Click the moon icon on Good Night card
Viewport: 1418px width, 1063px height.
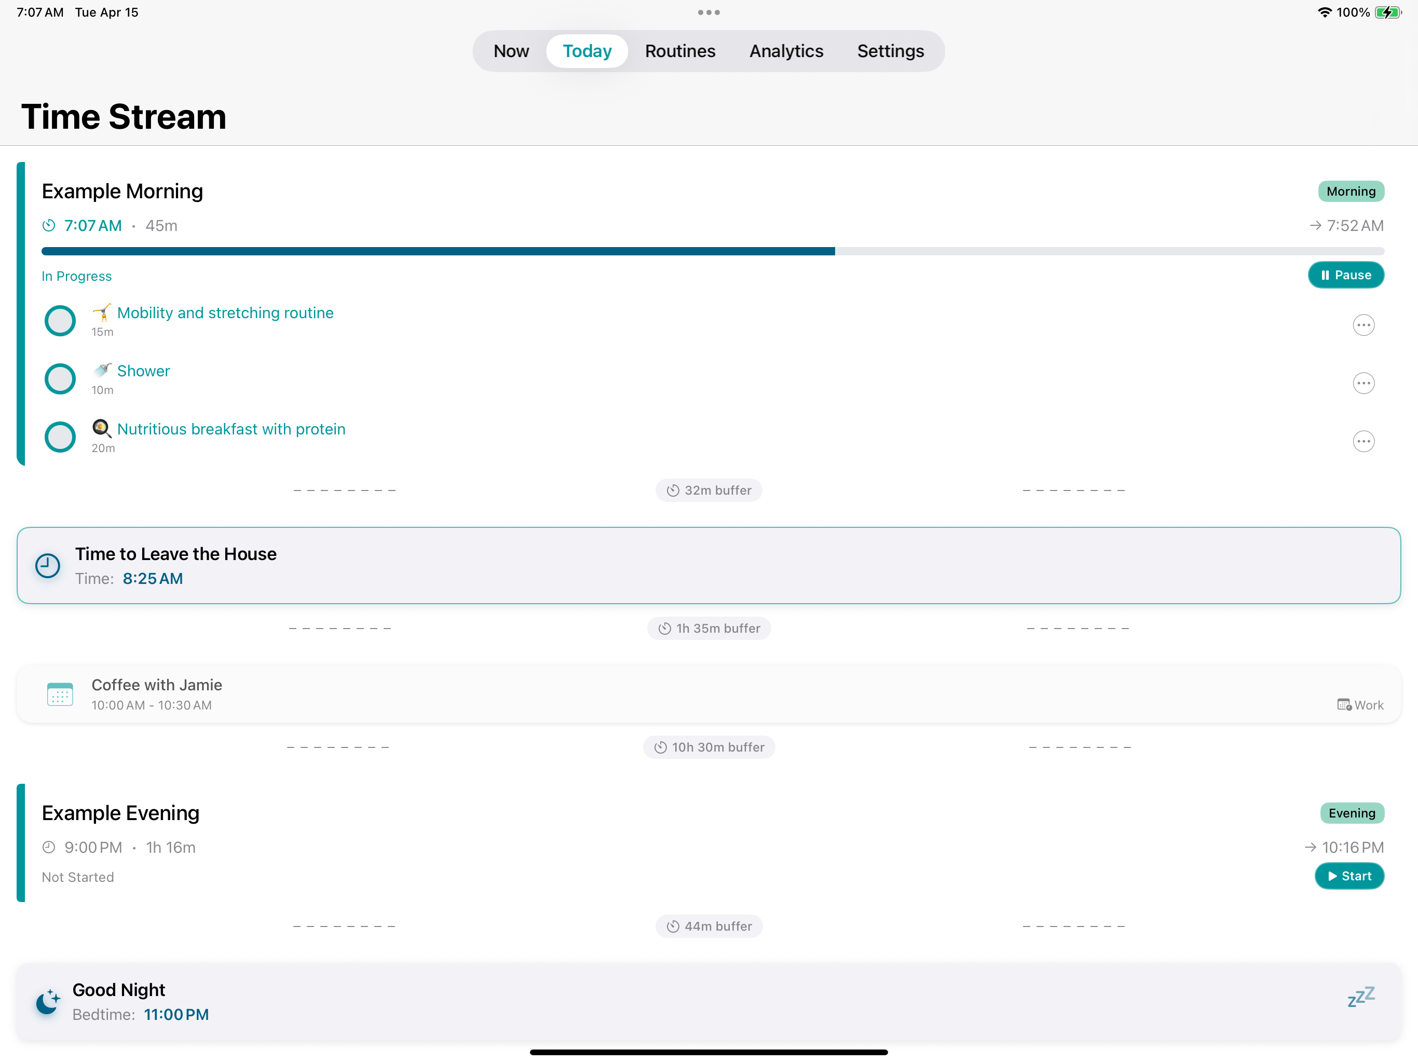(x=47, y=1001)
